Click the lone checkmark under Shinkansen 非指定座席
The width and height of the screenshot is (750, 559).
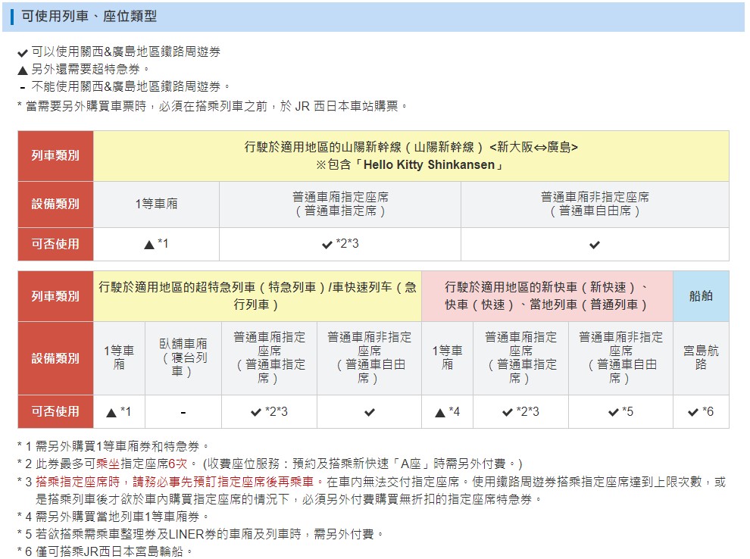(x=595, y=245)
